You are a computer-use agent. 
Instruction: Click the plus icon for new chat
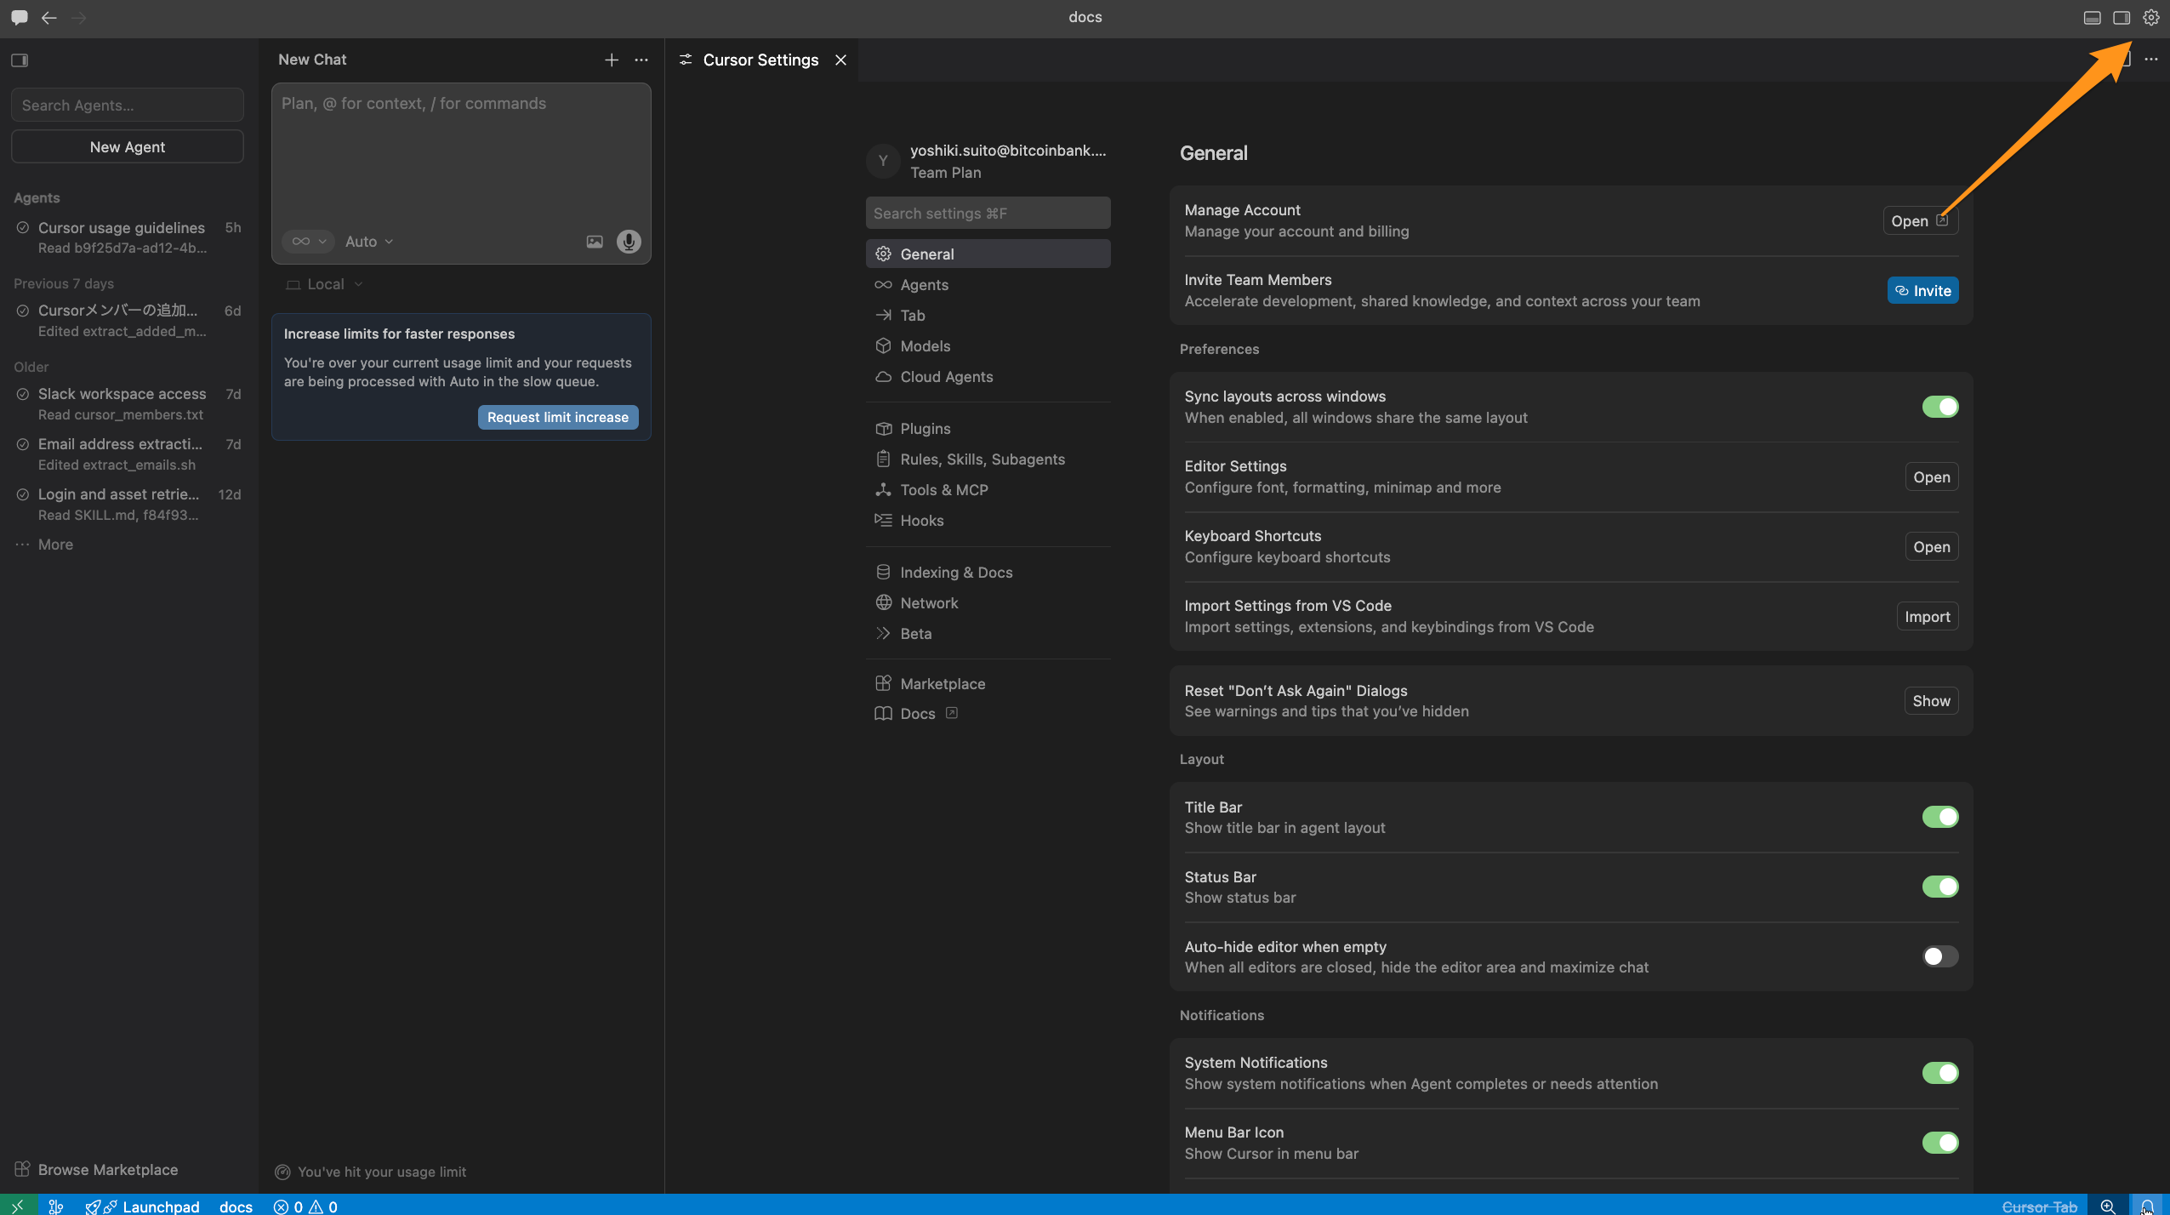(611, 60)
